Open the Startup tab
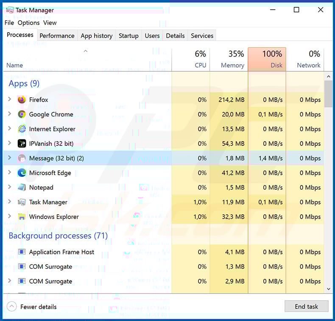Screen dimensions: 335x321 [128, 36]
